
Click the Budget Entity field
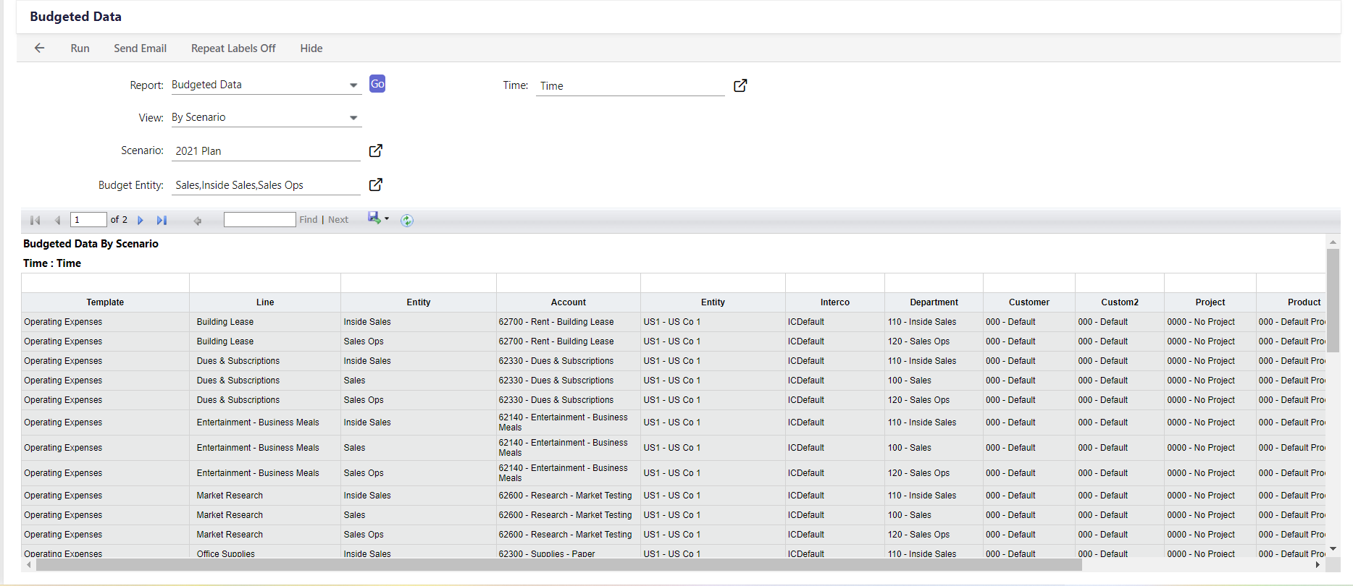(x=266, y=184)
